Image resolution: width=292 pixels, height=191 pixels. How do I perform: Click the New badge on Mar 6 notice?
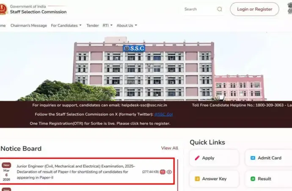[x=6, y=165]
